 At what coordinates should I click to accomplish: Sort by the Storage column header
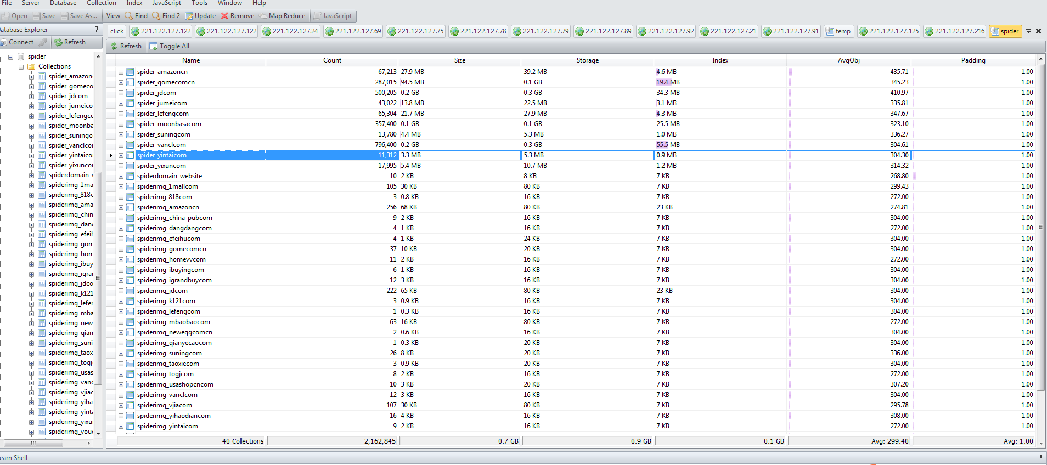pos(587,60)
